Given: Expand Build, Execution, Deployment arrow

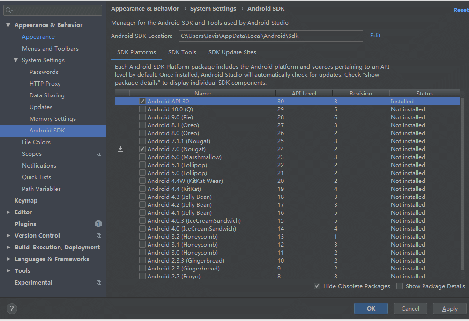Looking at the screenshot, I should [x=8, y=247].
